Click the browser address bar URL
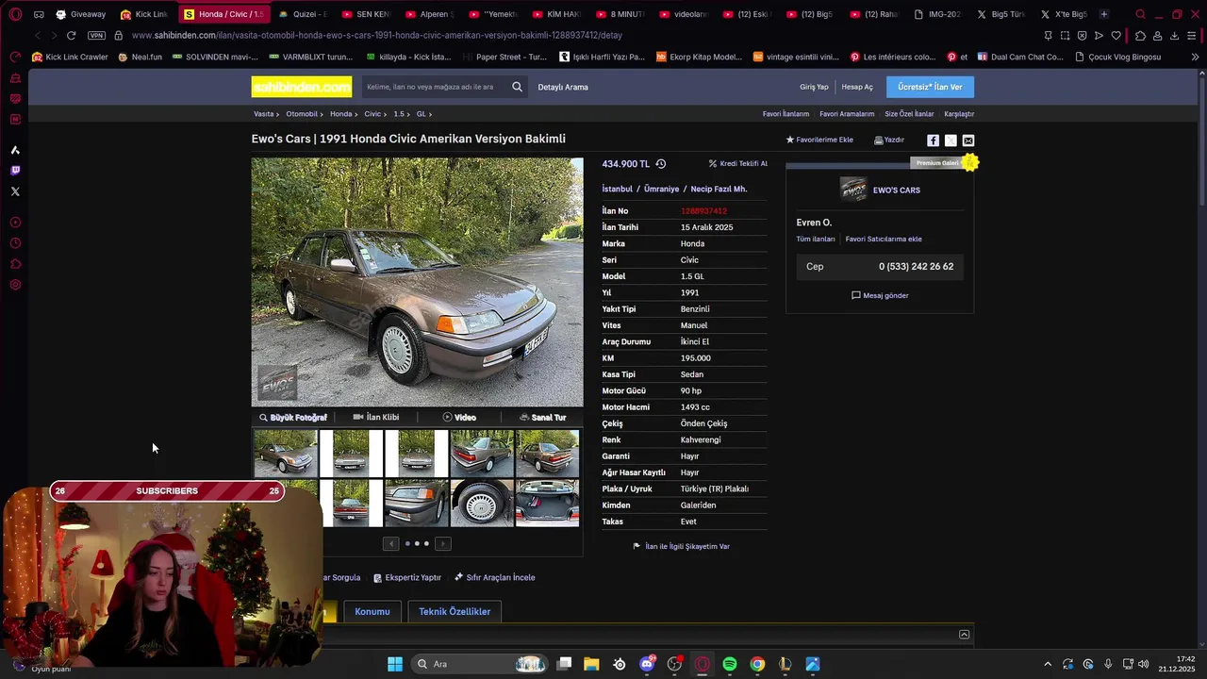The width and height of the screenshot is (1207, 679). point(377,36)
